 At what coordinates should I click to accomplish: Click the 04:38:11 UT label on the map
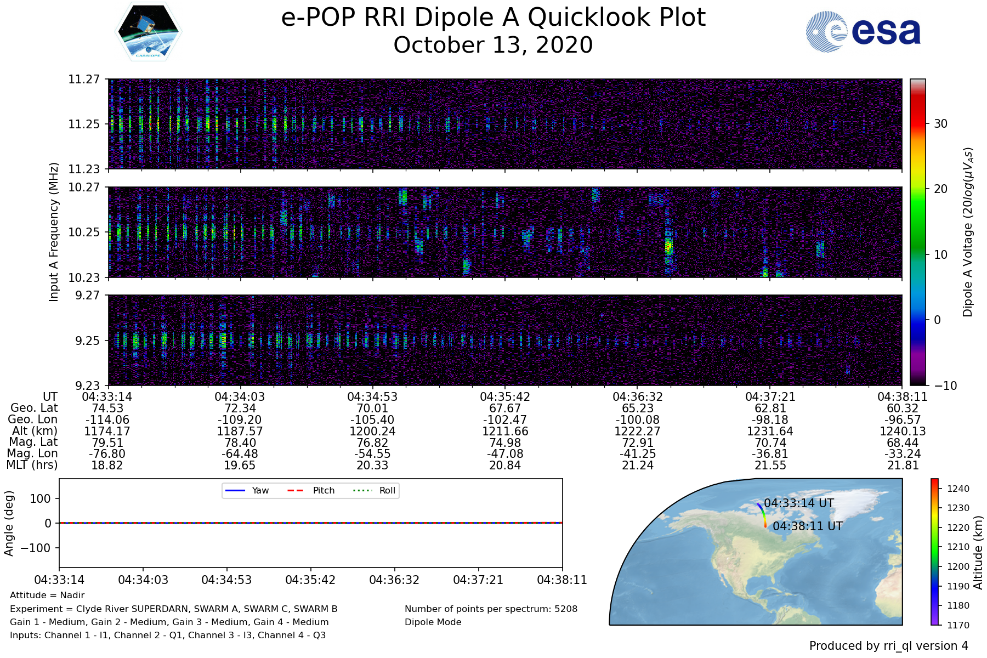[807, 526]
